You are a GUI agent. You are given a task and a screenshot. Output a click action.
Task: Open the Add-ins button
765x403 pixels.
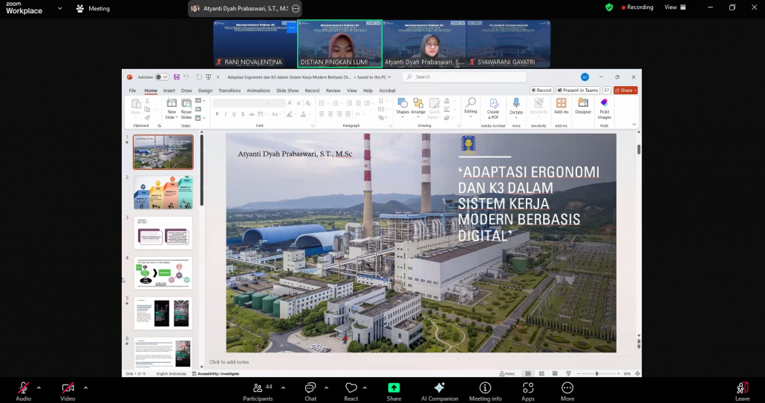click(561, 106)
